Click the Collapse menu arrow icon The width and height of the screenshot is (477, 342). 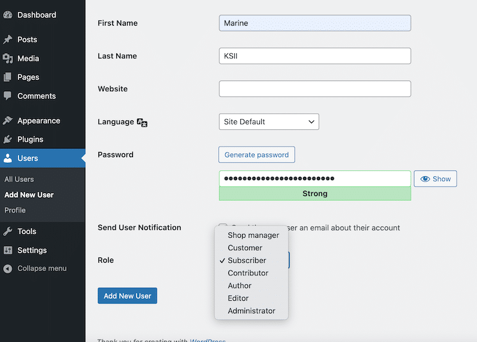click(x=8, y=269)
